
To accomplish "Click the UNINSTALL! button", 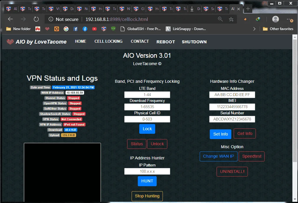I will [x=232, y=172].
